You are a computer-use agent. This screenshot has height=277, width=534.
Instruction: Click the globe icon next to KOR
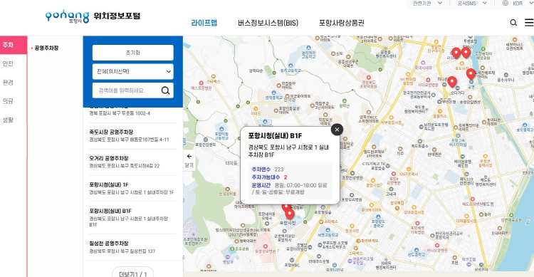506,3
